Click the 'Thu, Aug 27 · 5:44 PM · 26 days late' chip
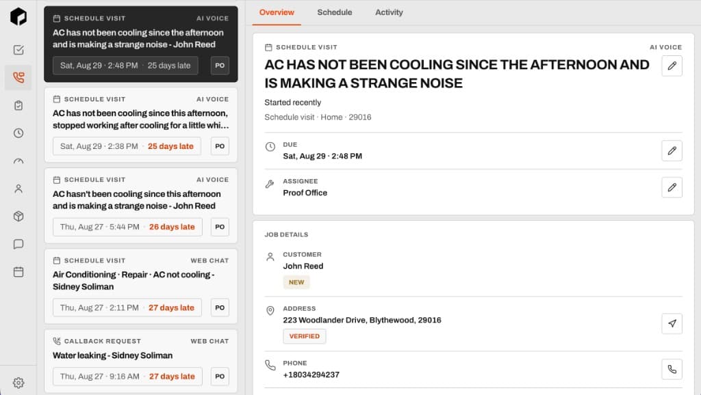The image size is (701, 395). 127,227
